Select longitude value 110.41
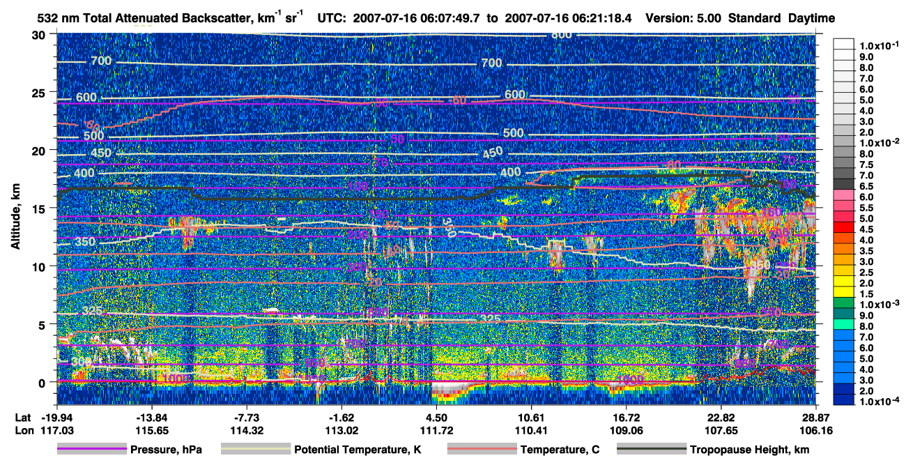Viewport: 906px width, 465px height. tap(531, 430)
